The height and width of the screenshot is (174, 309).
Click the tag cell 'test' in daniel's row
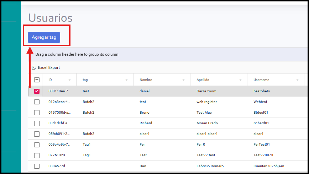coord(86,91)
